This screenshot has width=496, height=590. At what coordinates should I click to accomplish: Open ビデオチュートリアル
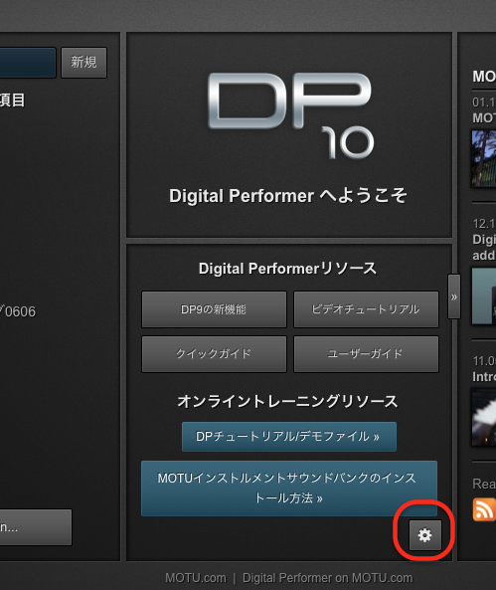pos(366,309)
